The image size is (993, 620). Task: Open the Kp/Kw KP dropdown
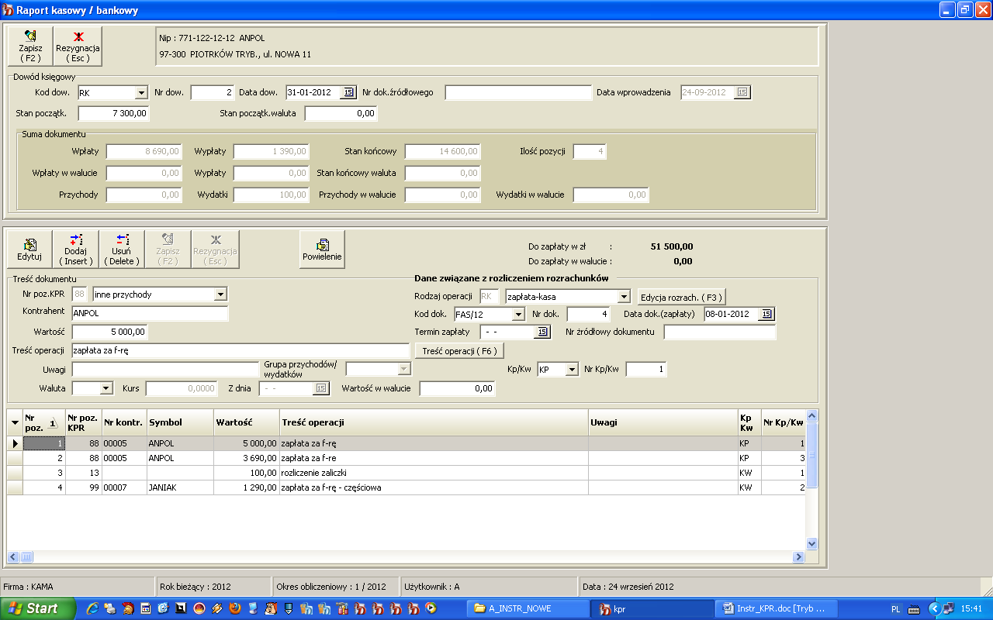pyautogui.click(x=572, y=370)
